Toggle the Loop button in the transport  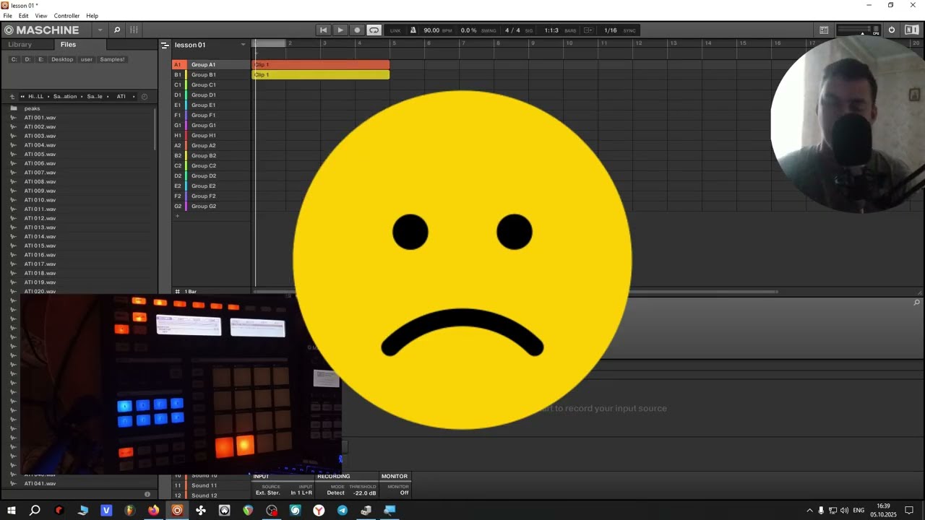pyautogui.click(x=374, y=30)
